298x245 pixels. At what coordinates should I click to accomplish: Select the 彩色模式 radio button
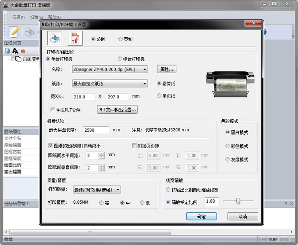227,146
